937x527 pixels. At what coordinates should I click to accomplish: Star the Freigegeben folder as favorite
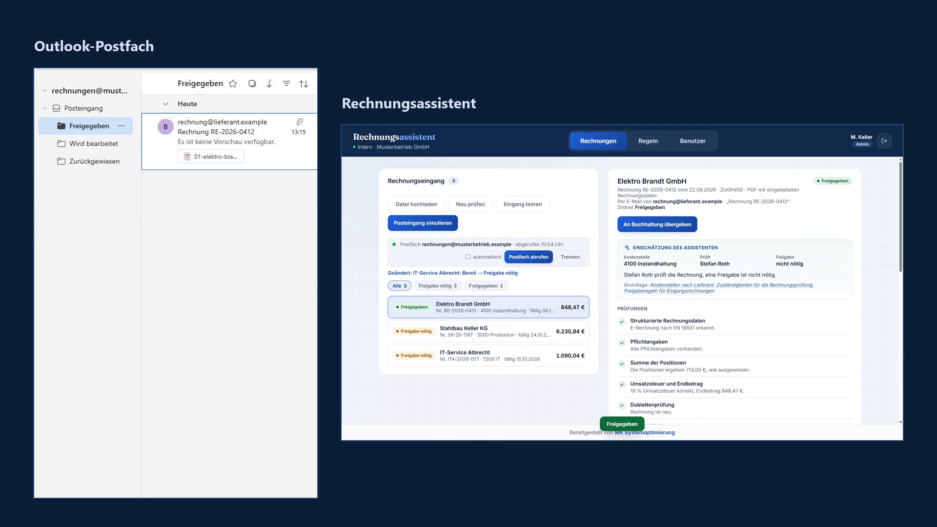point(233,83)
